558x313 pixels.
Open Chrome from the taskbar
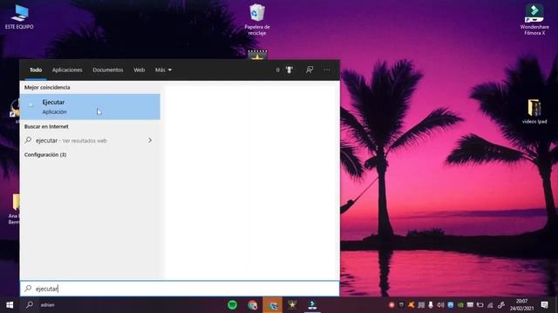coord(252,305)
